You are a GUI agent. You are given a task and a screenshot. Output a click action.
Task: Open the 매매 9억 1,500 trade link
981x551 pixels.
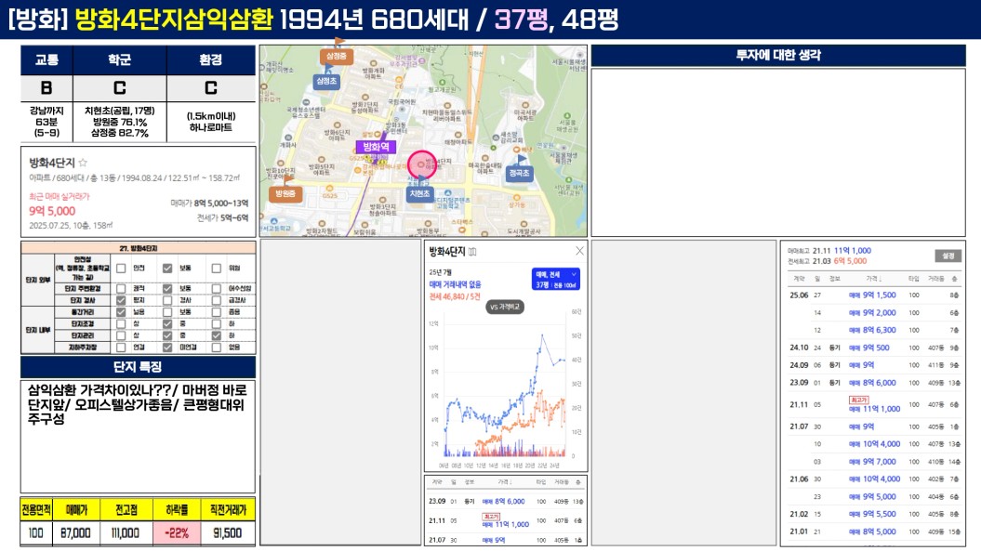pos(872,295)
